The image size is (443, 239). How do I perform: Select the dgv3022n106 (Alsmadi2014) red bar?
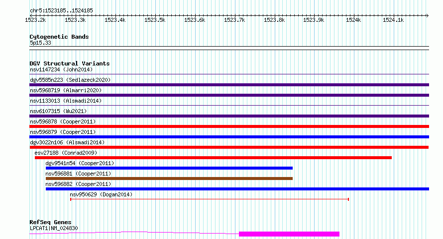(229, 147)
